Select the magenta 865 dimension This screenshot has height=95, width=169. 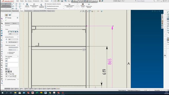click(110, 62)
